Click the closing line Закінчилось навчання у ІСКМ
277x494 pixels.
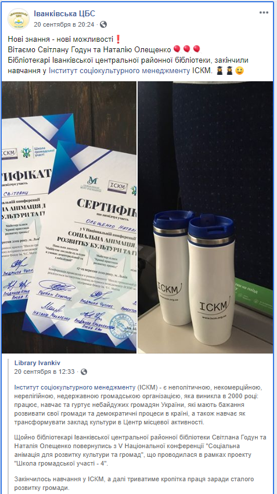coord(134,484)
